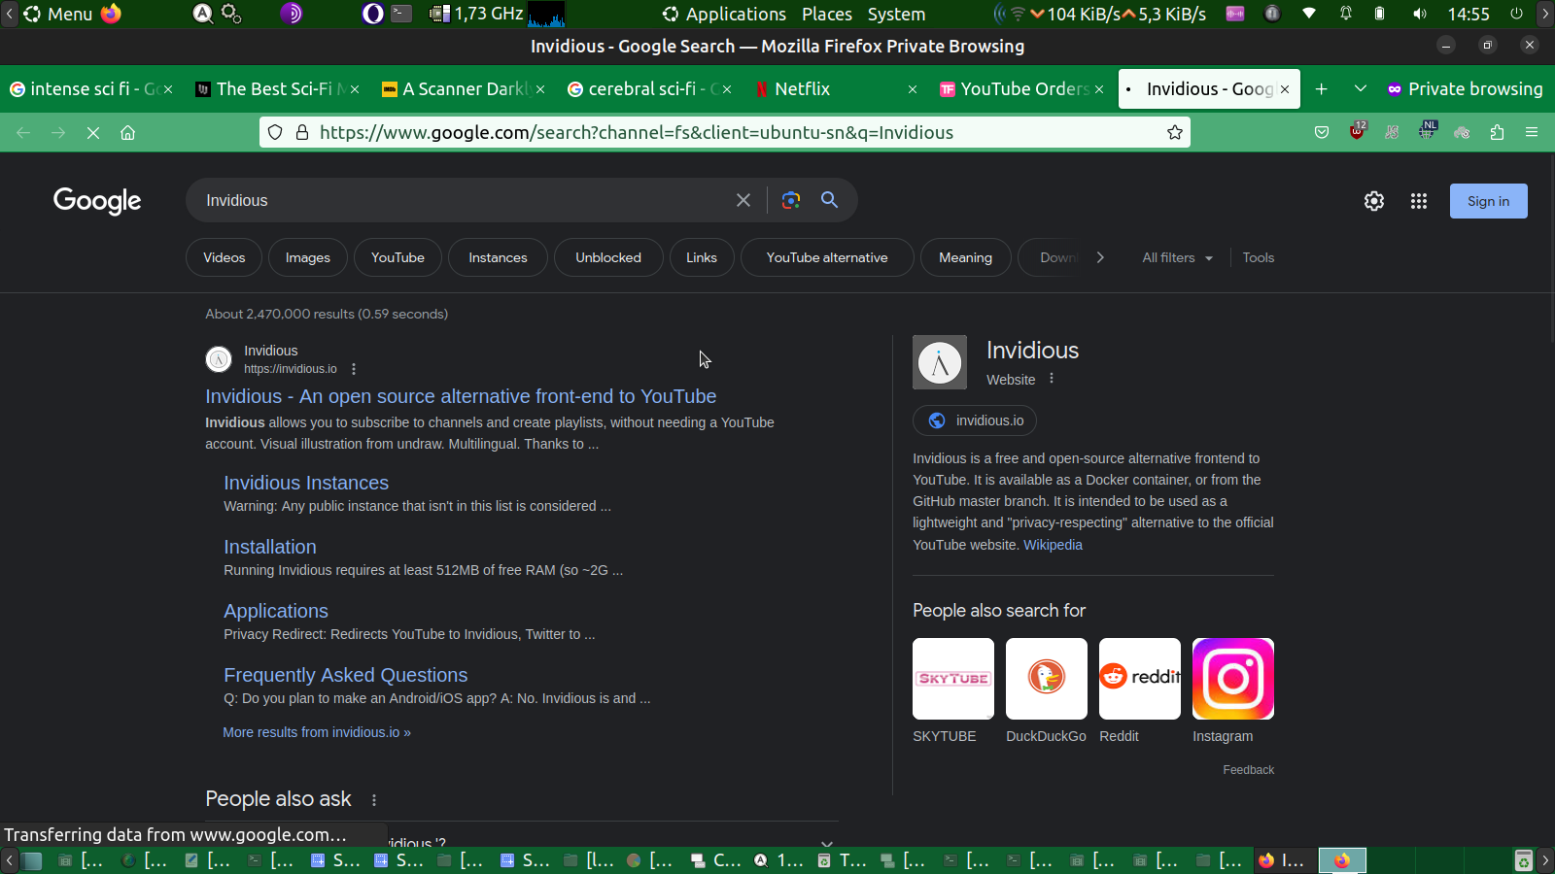Select the Instances filter chip
This screenshot has height=874, width=1555.
[498, 257]
